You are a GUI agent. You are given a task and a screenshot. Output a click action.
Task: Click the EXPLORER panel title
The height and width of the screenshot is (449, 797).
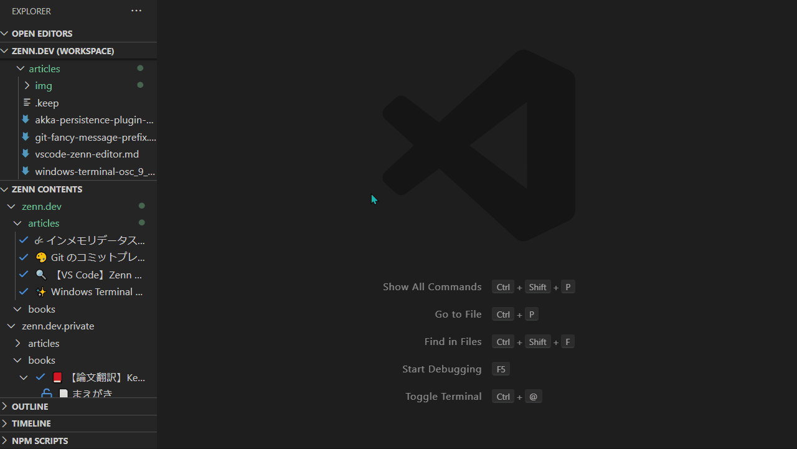(x=31, y=11)
